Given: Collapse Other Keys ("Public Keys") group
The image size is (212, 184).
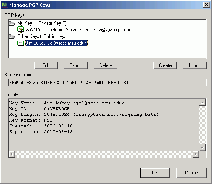Looking at the screenshot, I should coord(43,36).
